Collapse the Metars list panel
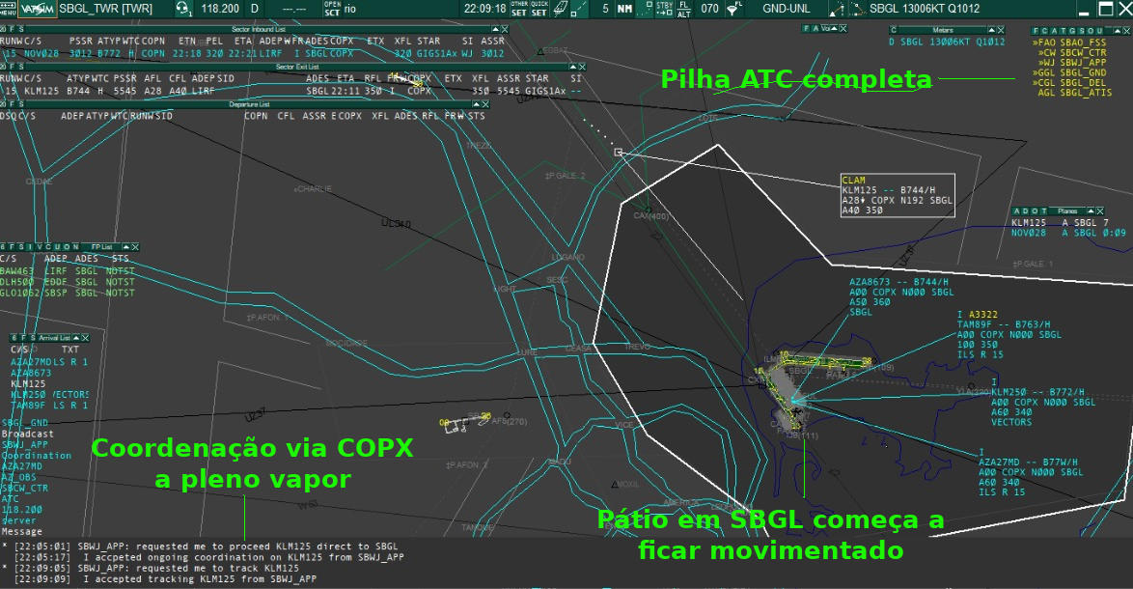 (x=992, y=30)
